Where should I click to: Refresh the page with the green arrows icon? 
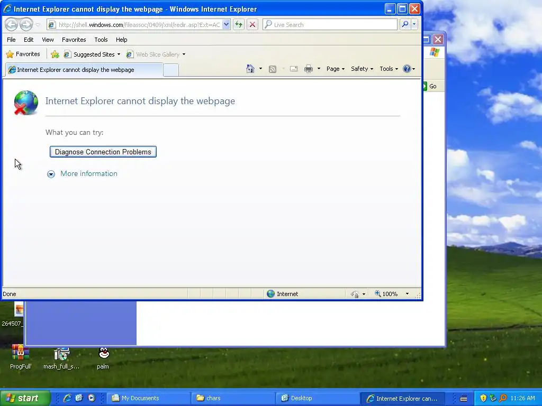click(239, 24)
